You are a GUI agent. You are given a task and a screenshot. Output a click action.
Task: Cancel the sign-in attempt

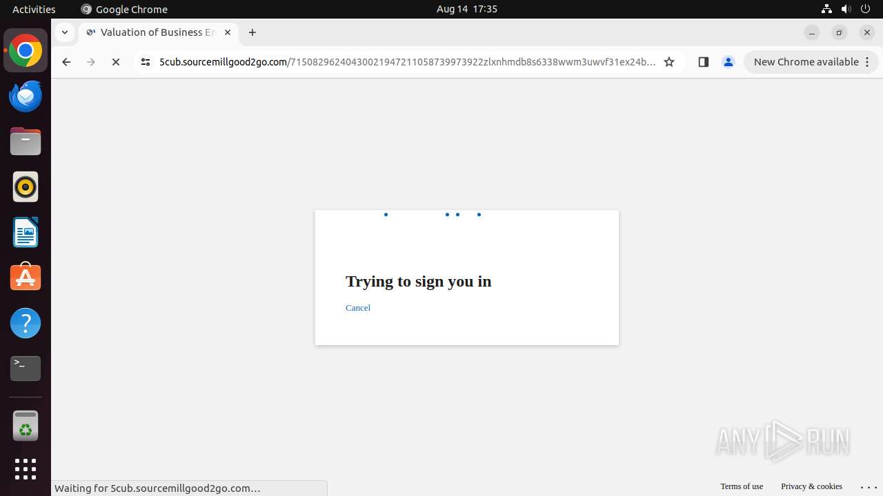[358, 308]
